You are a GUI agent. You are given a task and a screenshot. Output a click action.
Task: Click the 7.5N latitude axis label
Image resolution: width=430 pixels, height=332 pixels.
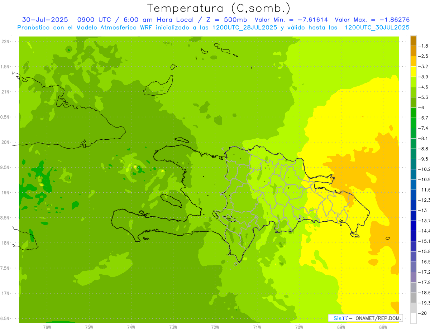tap(6, 268)
